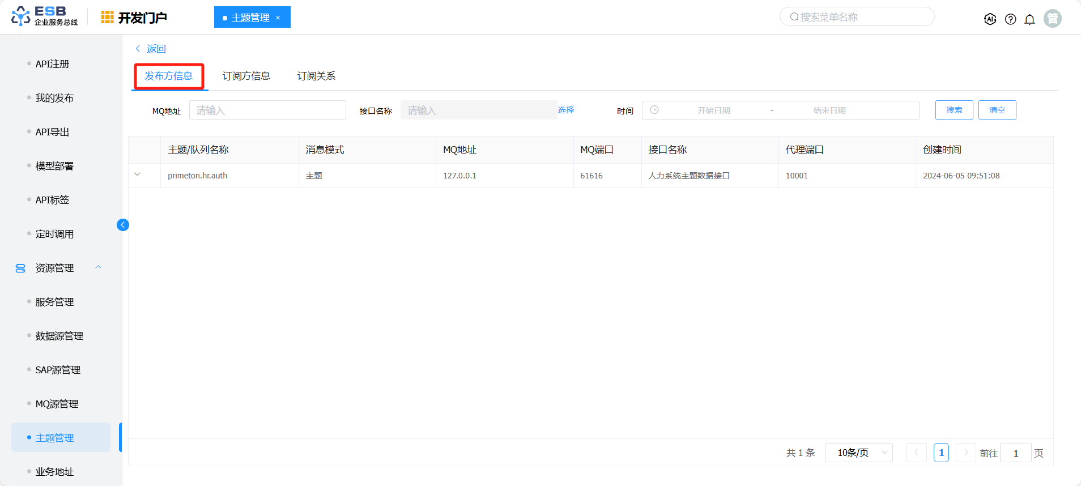Open MQ源管理 in the sidebar

point(57,404)
